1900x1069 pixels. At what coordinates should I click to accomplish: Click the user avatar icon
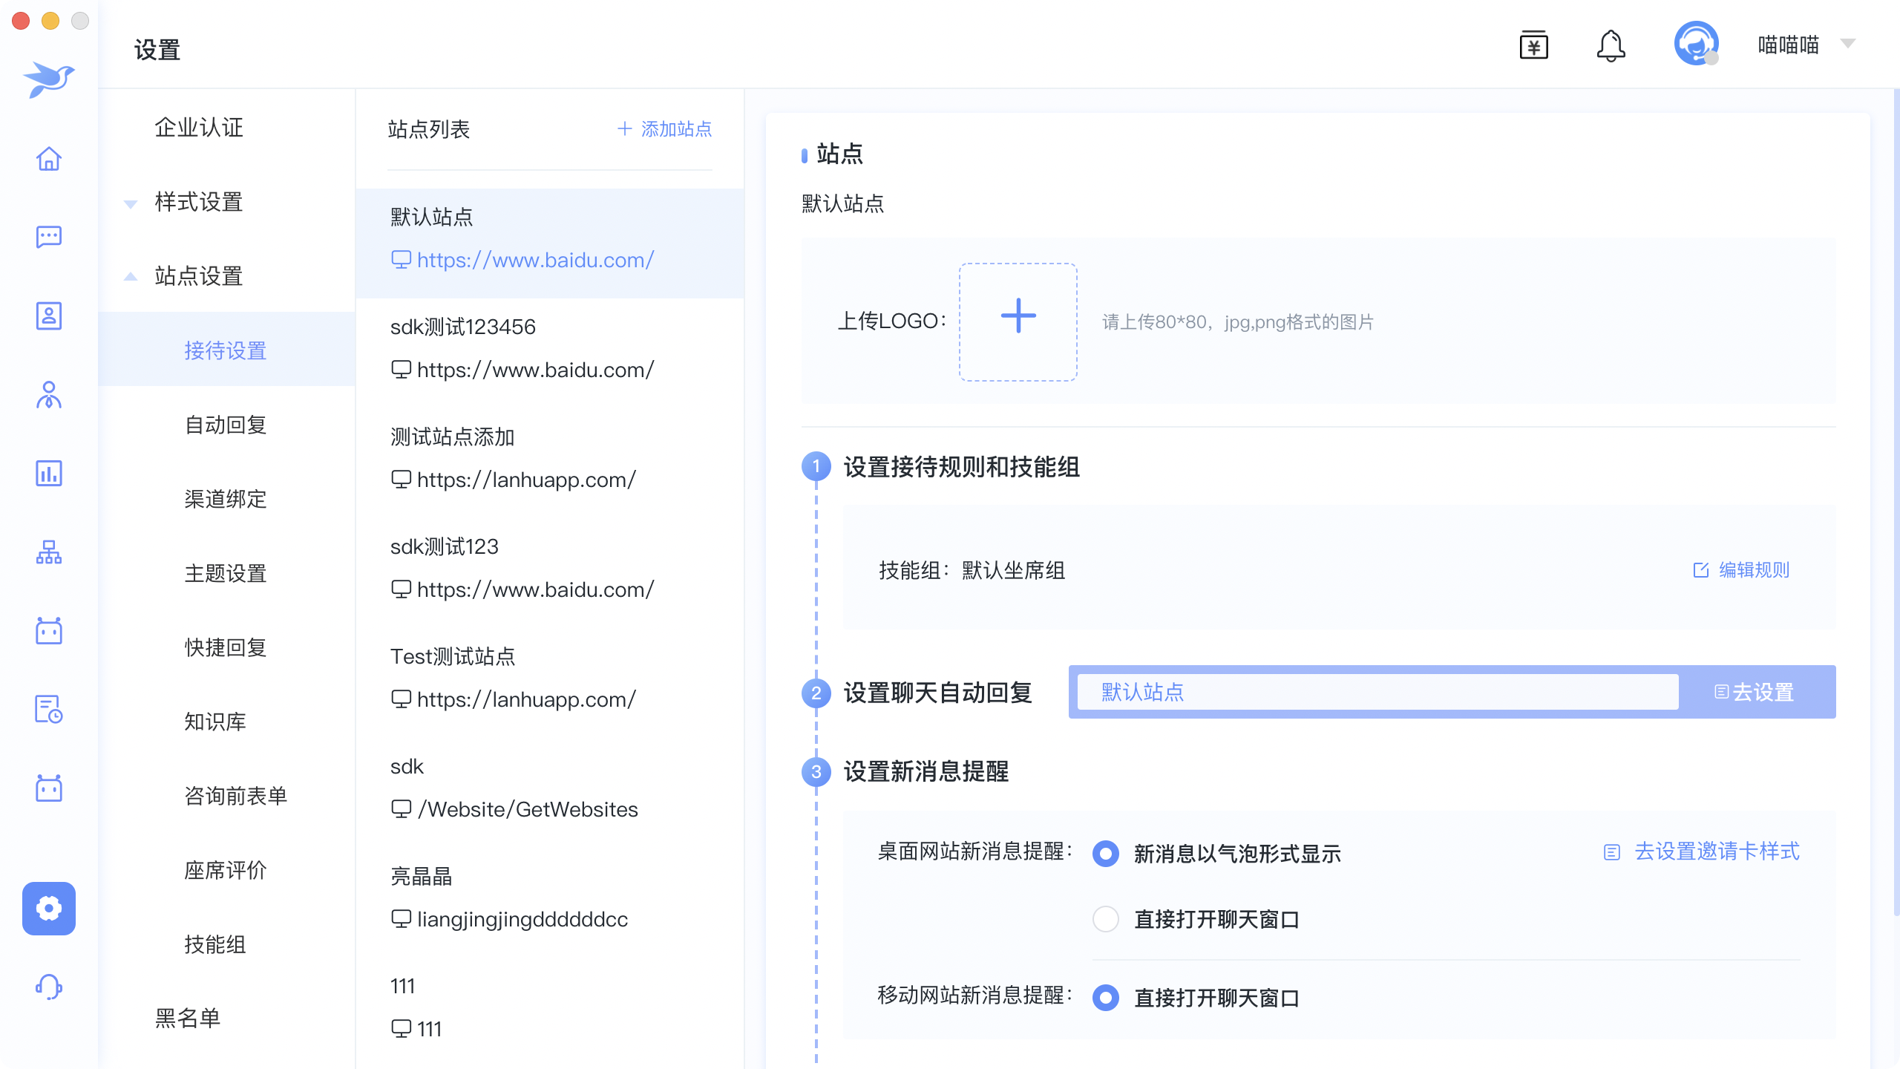(x=1696, y=45)
